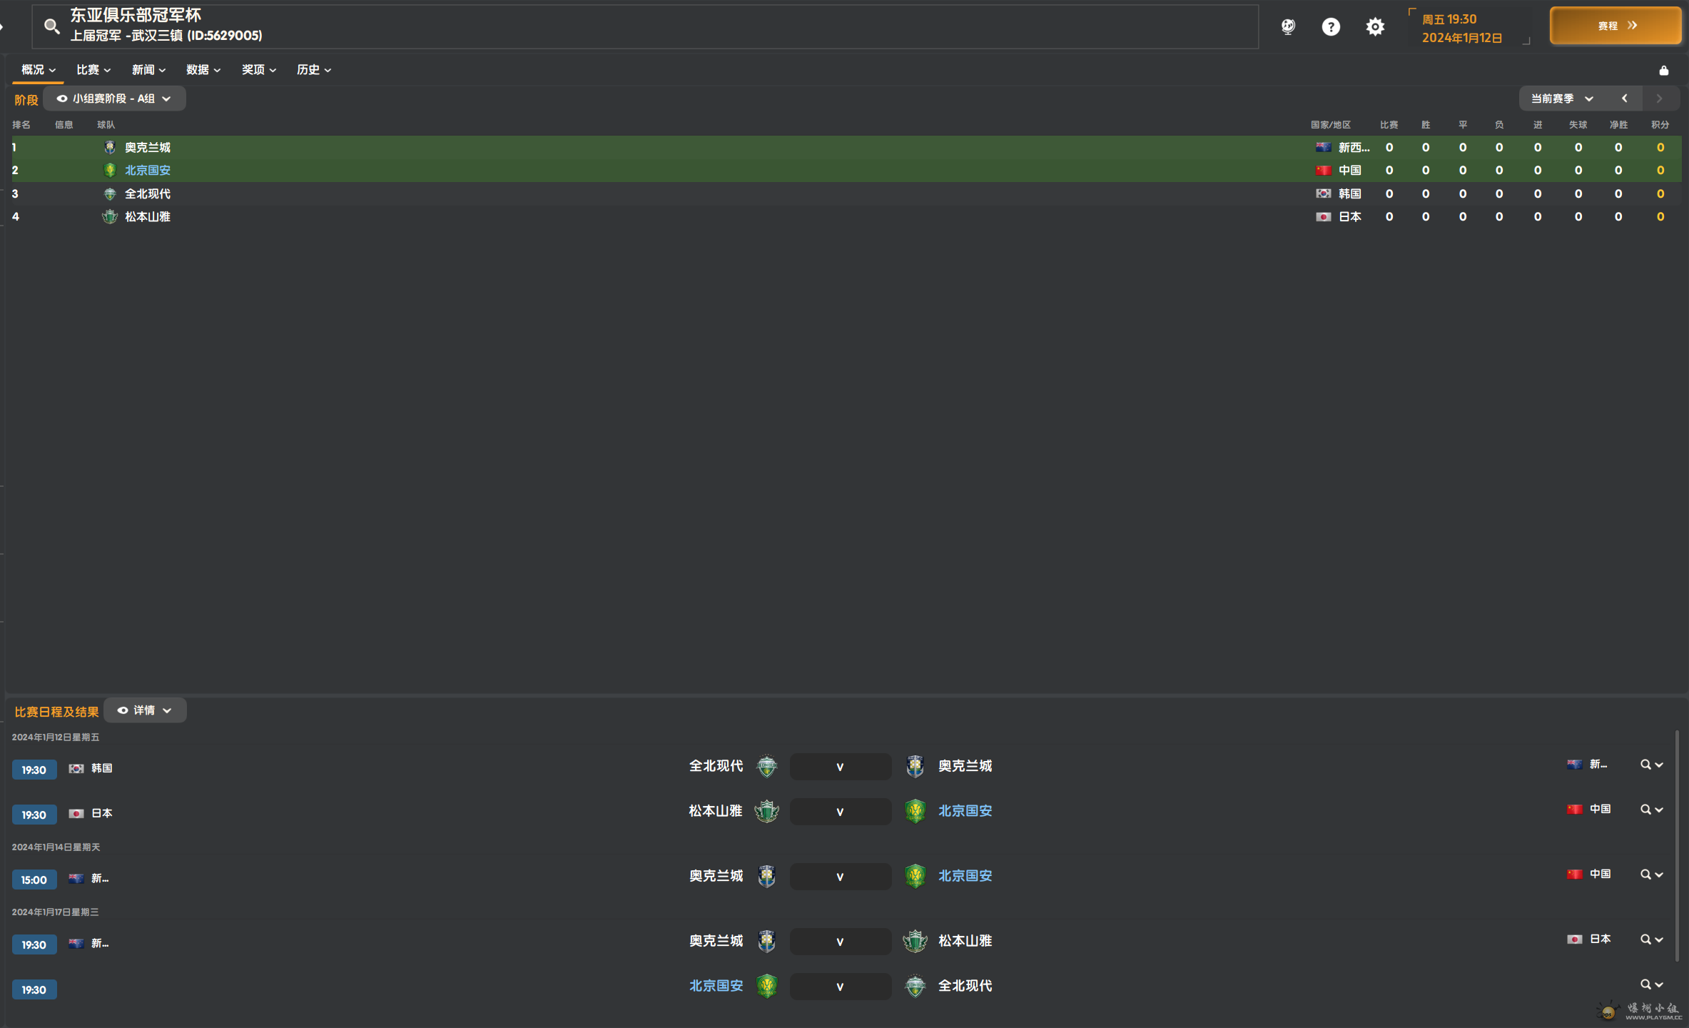The image size is (1689, 1028).
Task: Open the 比赛 menu tab
Action: (x=93, y=69)
